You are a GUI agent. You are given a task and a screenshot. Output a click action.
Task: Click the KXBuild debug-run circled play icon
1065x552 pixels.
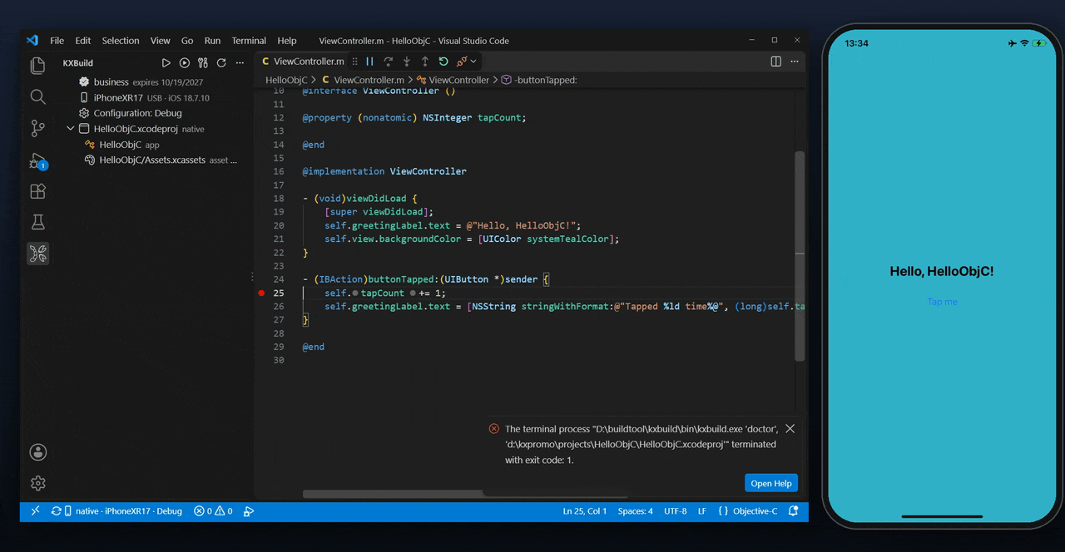tap(184, 63)
